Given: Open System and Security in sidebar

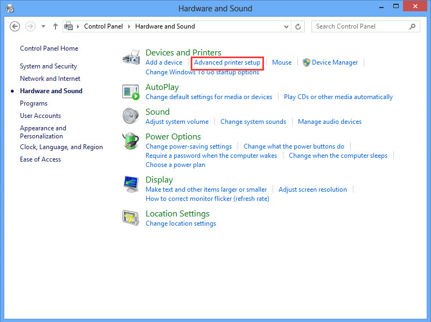Looking at the screenshot, I should point(48,66).
